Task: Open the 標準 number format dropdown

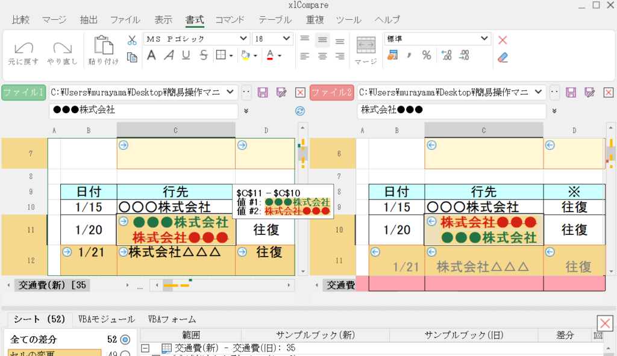Action: point(485,39)
